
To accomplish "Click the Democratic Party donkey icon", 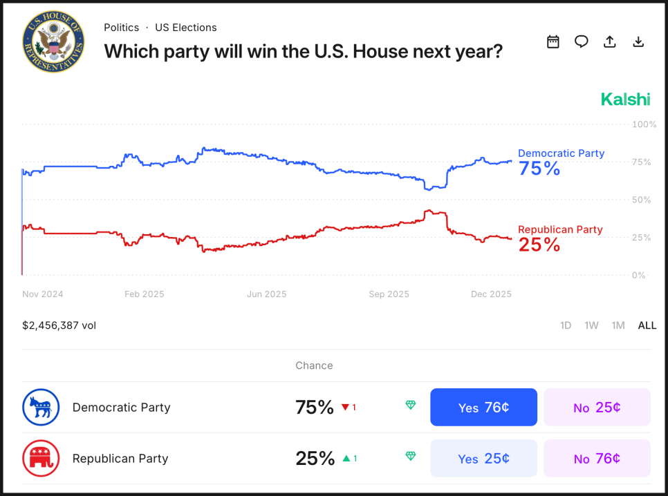I will click(41, 407).
